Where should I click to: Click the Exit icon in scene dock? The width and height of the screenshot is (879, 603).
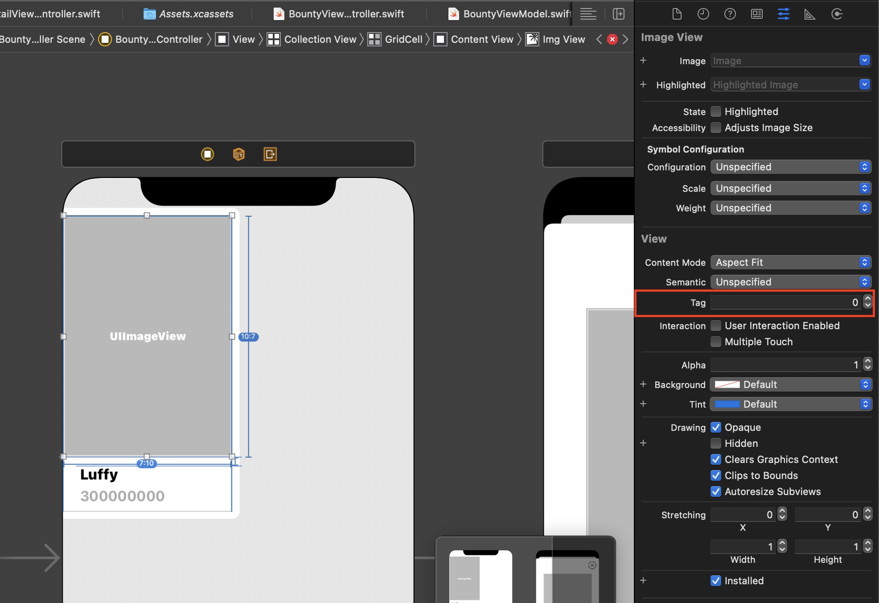[x=270, y=154]
